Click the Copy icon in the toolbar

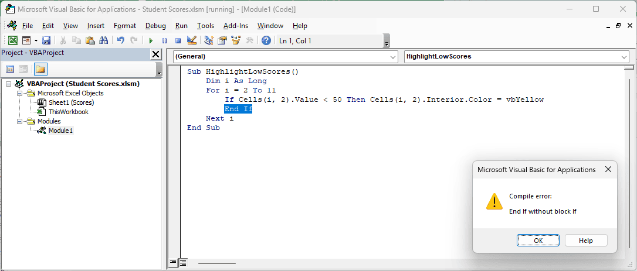coord(76,40)
